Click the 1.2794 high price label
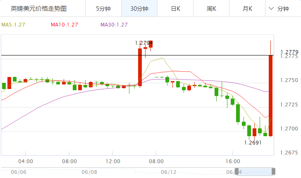 [144, 43]
